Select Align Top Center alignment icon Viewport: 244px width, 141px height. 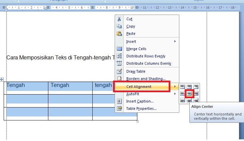point(189,87)
